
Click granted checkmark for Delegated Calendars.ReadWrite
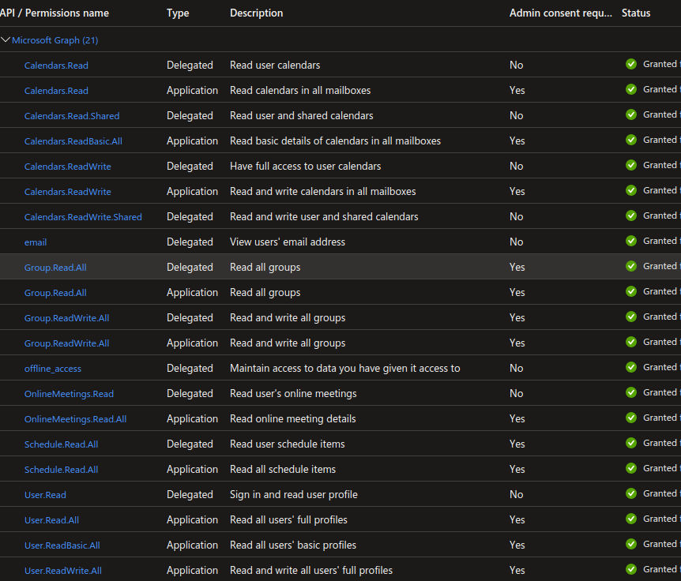pos(631,165)
